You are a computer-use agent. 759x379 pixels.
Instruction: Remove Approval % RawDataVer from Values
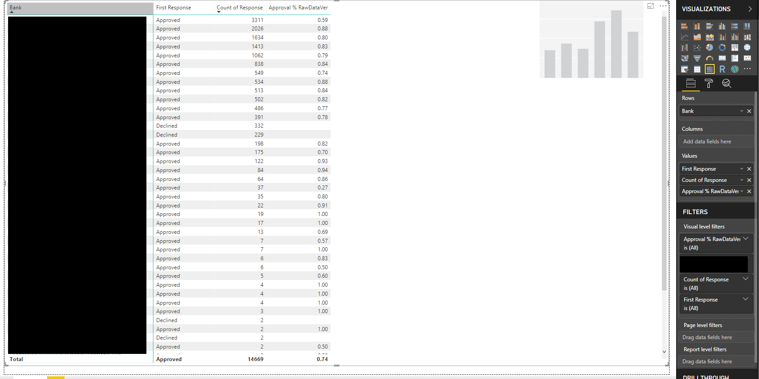pyautogui.click(x=749, y=191)
